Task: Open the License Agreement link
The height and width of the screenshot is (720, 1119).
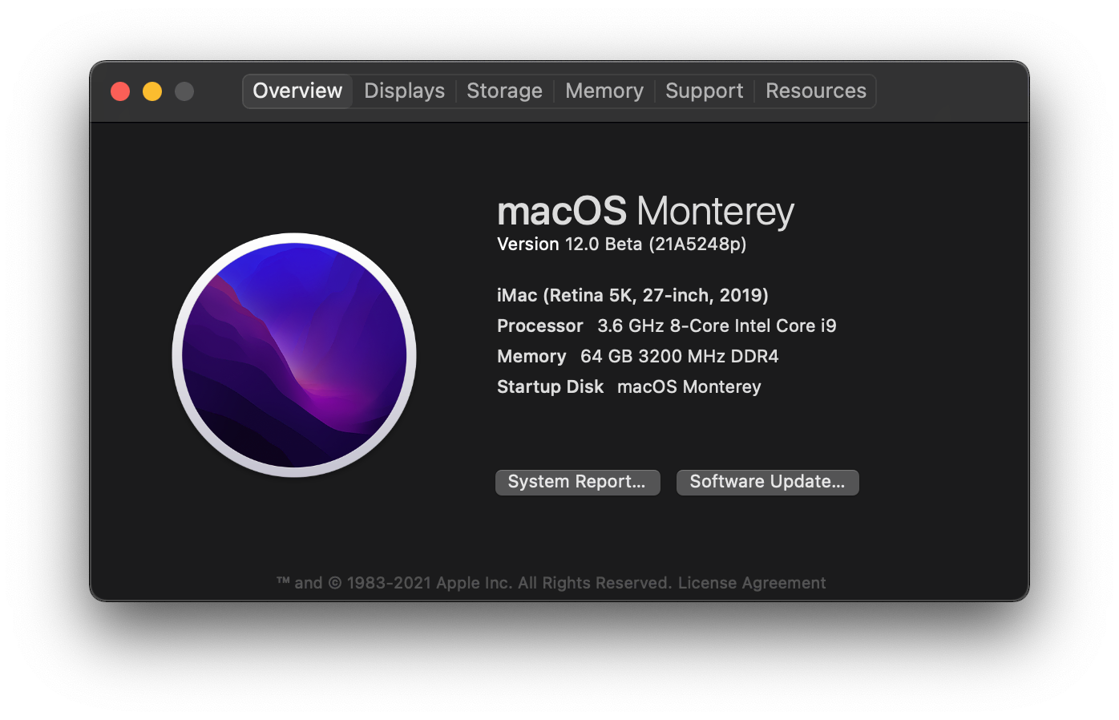Action: tap(752, 583)
